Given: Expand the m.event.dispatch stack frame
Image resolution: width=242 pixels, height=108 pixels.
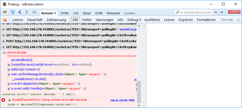Looking at the screenshot, I should 9,84.
